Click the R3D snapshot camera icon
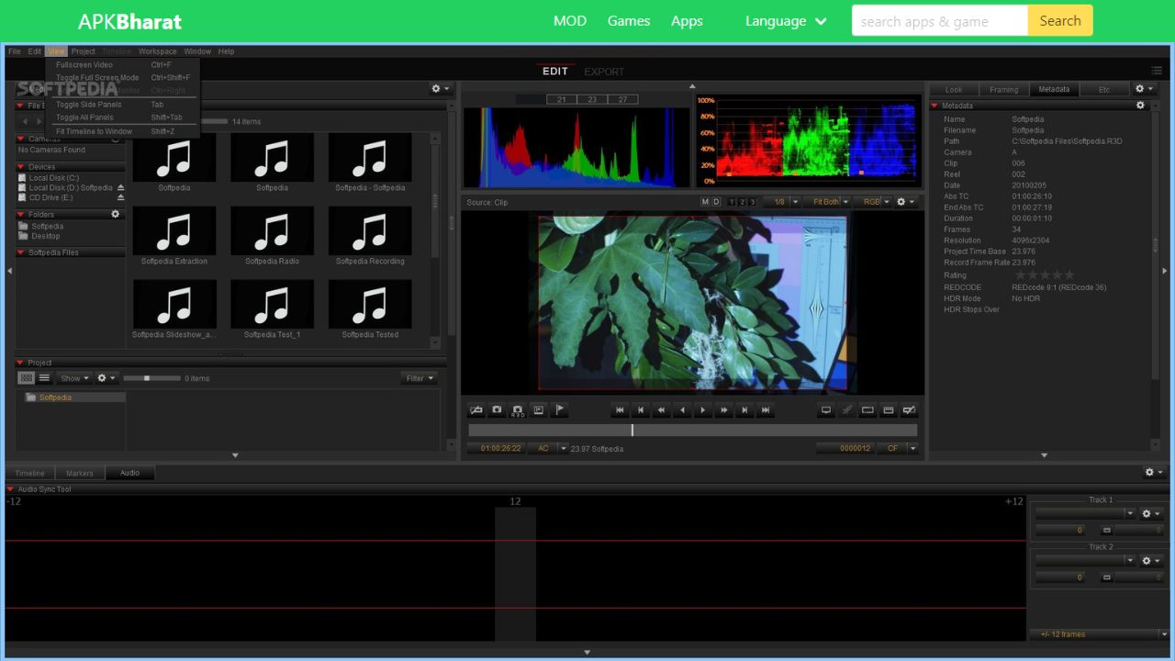The height and width of the screenshot is (661, 1175). pyautogui.click(x=518, y=410)
